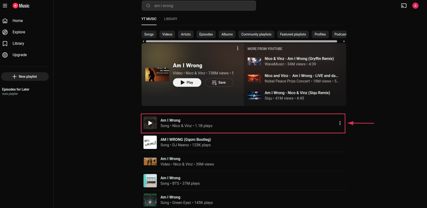Open the Explore compass icon

(x=5, y=32)
